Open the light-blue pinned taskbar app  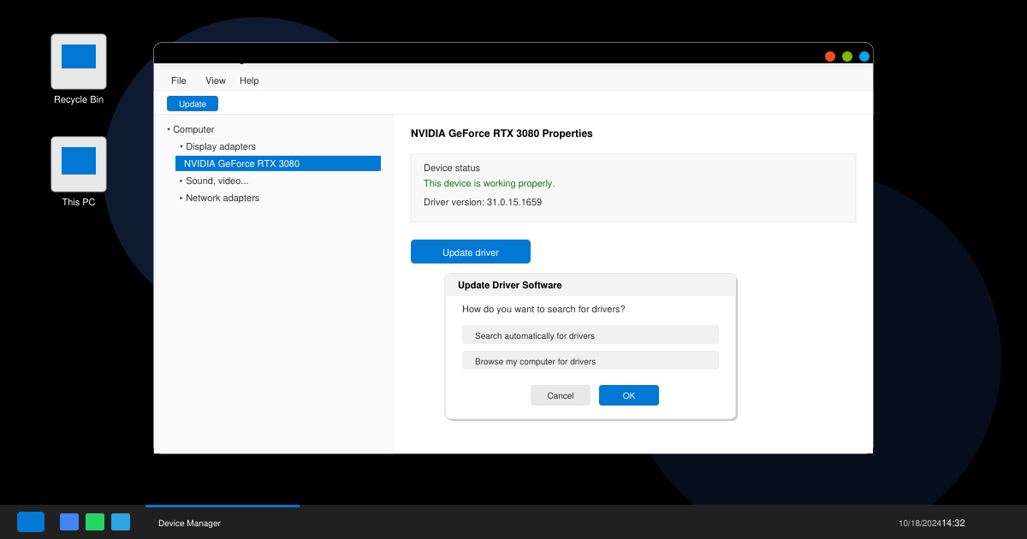(121, 522)
